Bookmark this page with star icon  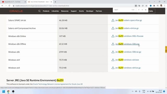tap(146, 6)
